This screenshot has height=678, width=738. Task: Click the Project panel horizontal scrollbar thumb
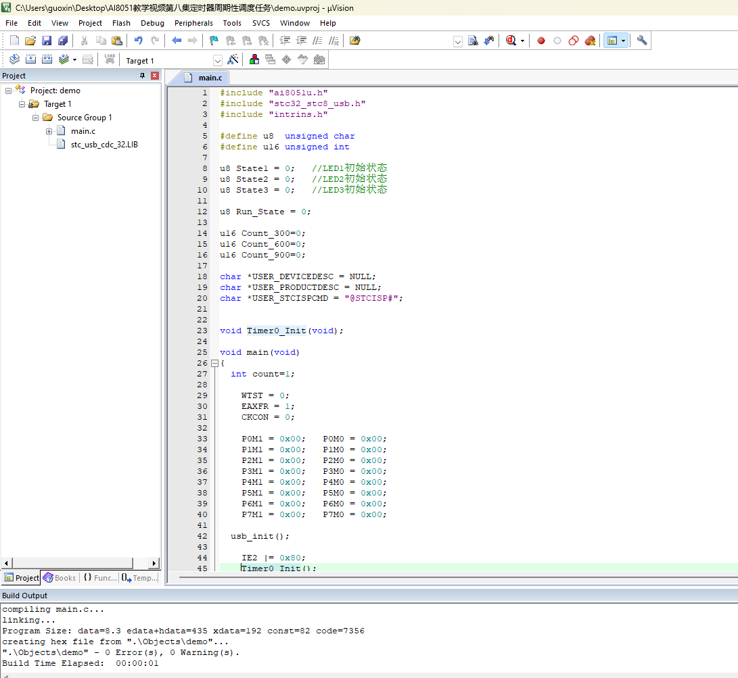click(72, 563)
